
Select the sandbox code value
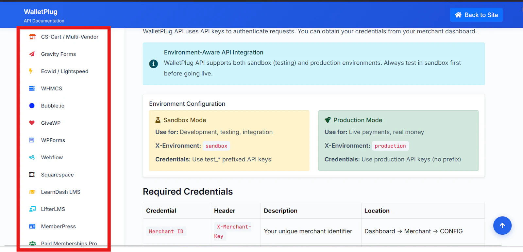[216, 146]
